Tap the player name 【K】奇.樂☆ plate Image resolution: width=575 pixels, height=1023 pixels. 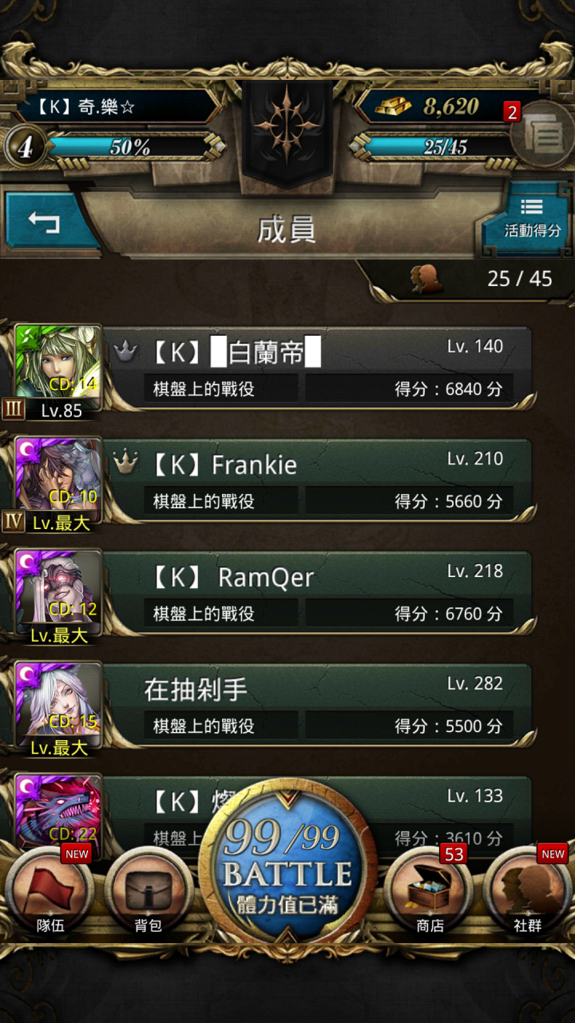[x=116, y=106]
